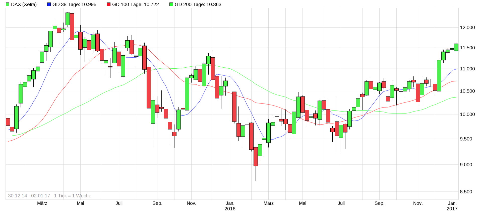The width and height of the screenshot is (482, 213).
Task: Click the "1 Tick = 1 Woche" text
Action: [73, 196]
